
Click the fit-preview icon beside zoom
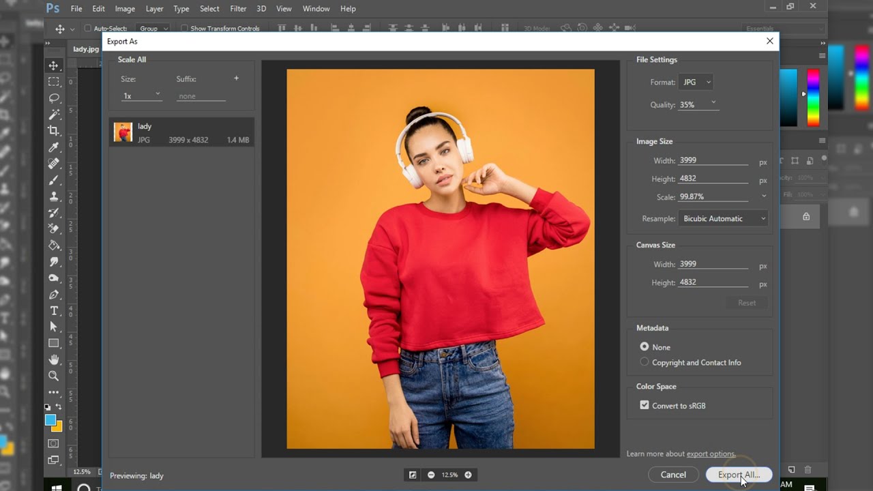[413, 475]
